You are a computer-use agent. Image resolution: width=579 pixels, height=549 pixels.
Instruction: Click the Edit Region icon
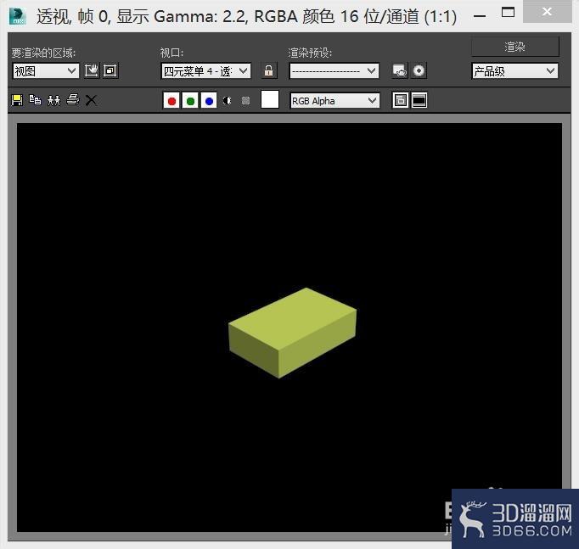click(92, 70)
